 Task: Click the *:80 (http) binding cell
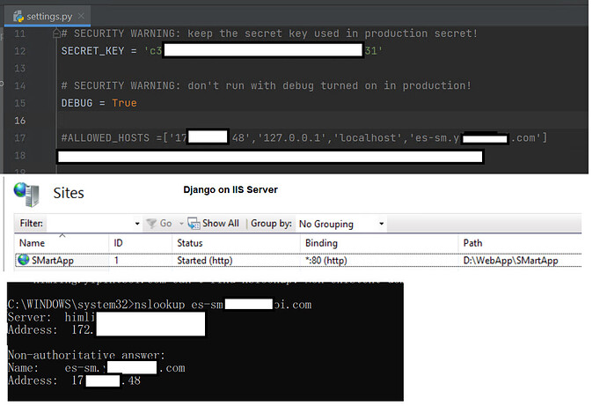326,261
